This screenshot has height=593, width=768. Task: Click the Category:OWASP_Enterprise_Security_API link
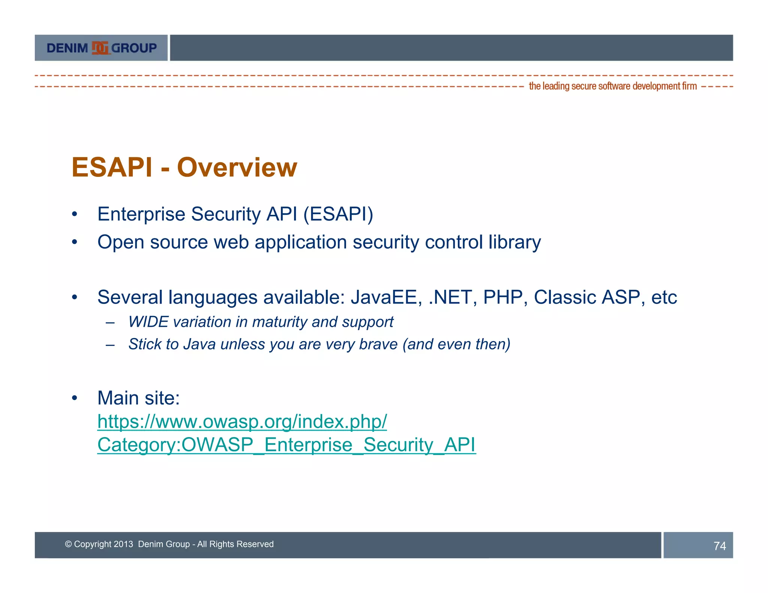click(x=286, y=445)
